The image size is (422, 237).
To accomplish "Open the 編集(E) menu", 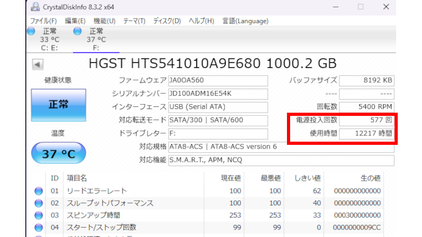I will (x=75, y=21).
